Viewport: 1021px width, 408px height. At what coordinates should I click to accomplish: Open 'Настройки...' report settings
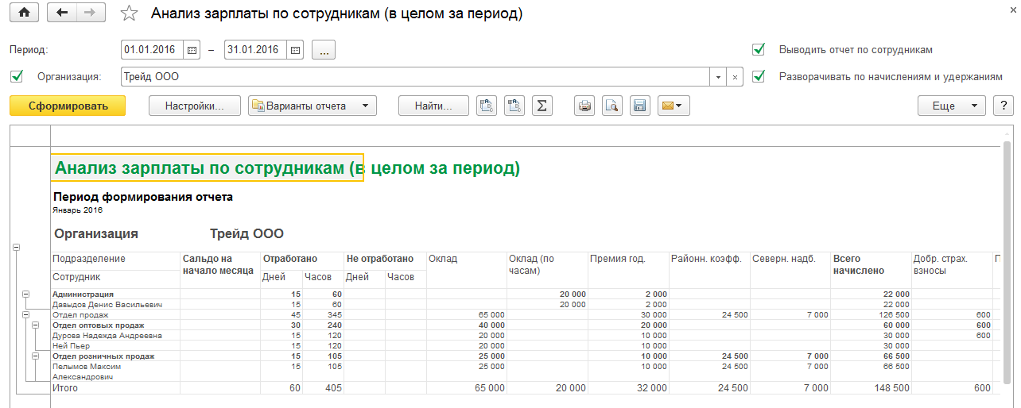[x=194, y=106]
